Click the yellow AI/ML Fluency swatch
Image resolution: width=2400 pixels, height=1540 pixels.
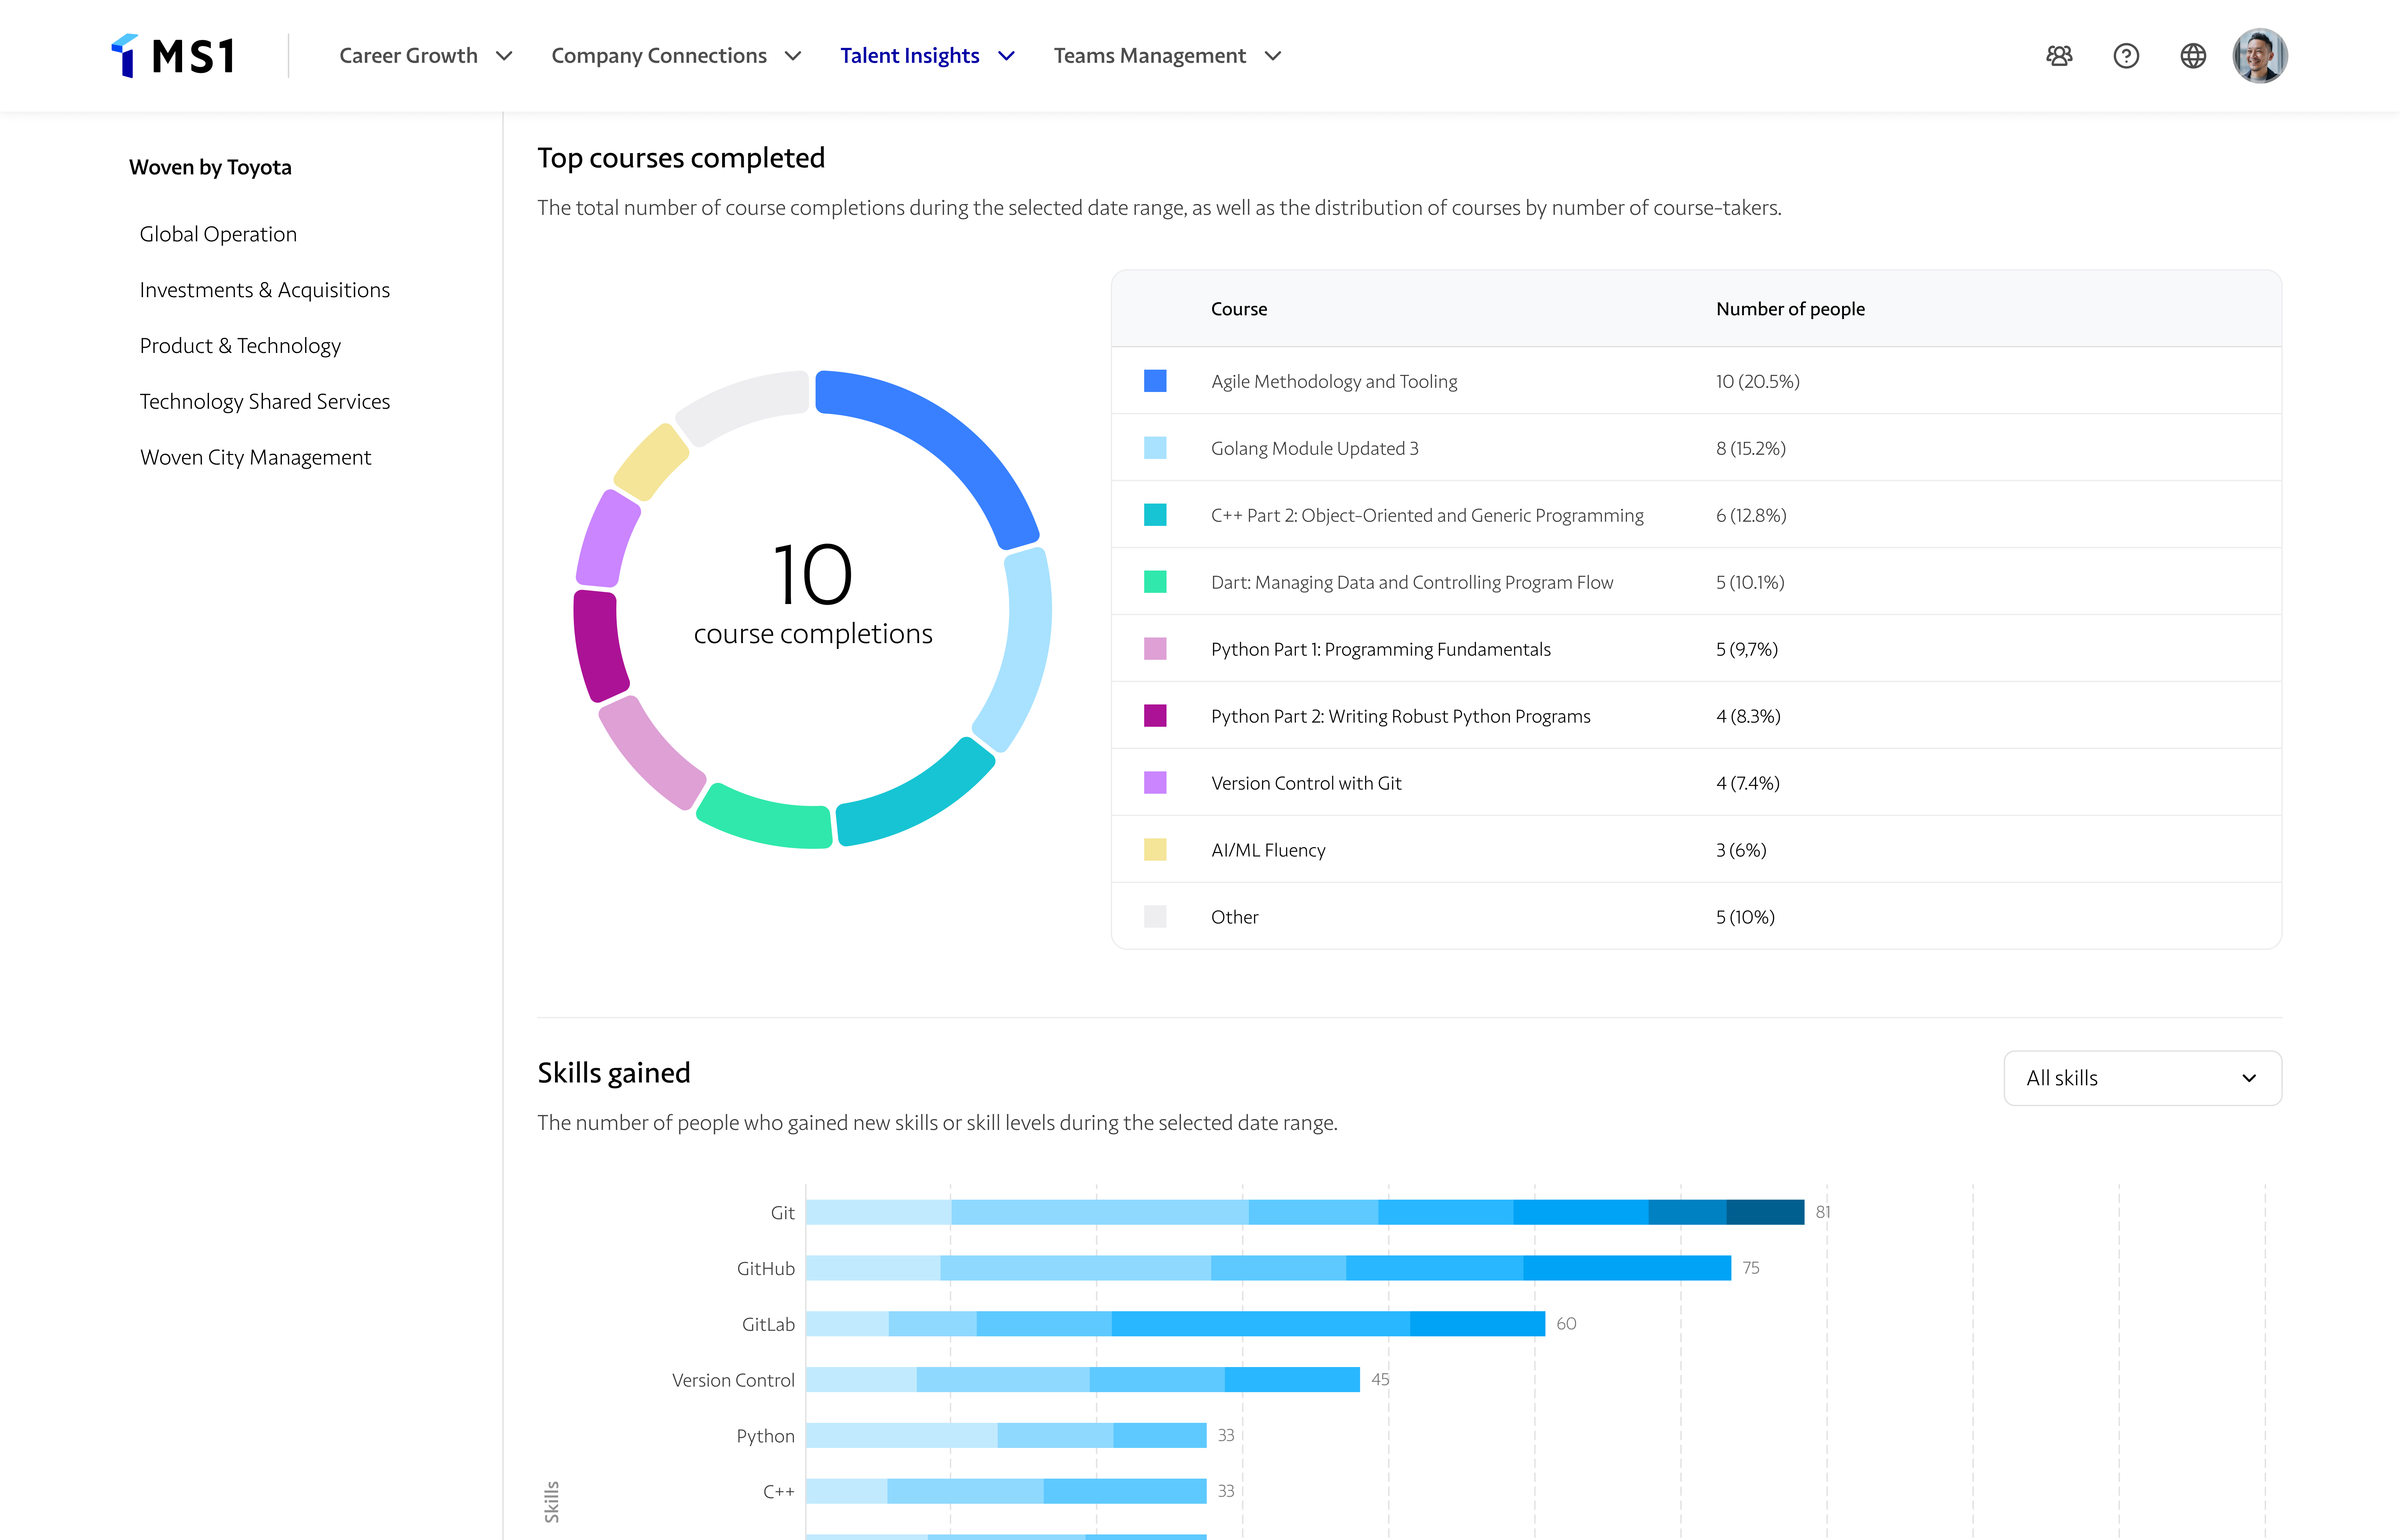pos(1155,850)
